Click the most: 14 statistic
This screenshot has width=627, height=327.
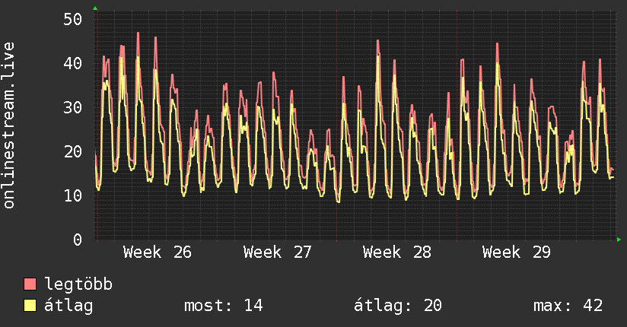tap(224, 306)
